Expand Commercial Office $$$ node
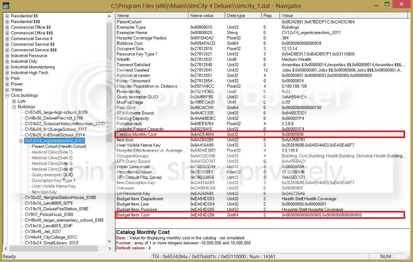Screen dimensions: 413x262 (x=7, y=33)
